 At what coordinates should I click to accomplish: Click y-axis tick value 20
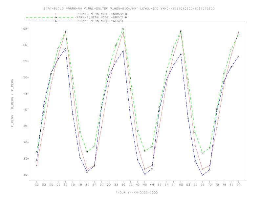click(25, 175)
